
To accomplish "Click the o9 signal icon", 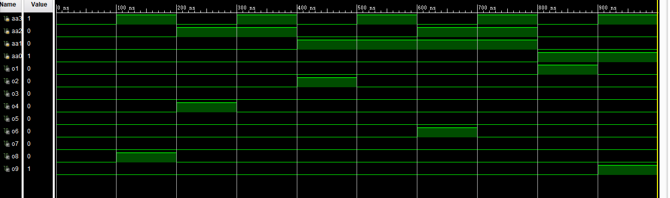I will 6,169.
